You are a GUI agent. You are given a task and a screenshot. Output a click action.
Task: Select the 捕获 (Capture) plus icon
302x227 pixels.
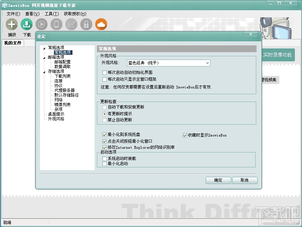[12, 24]
